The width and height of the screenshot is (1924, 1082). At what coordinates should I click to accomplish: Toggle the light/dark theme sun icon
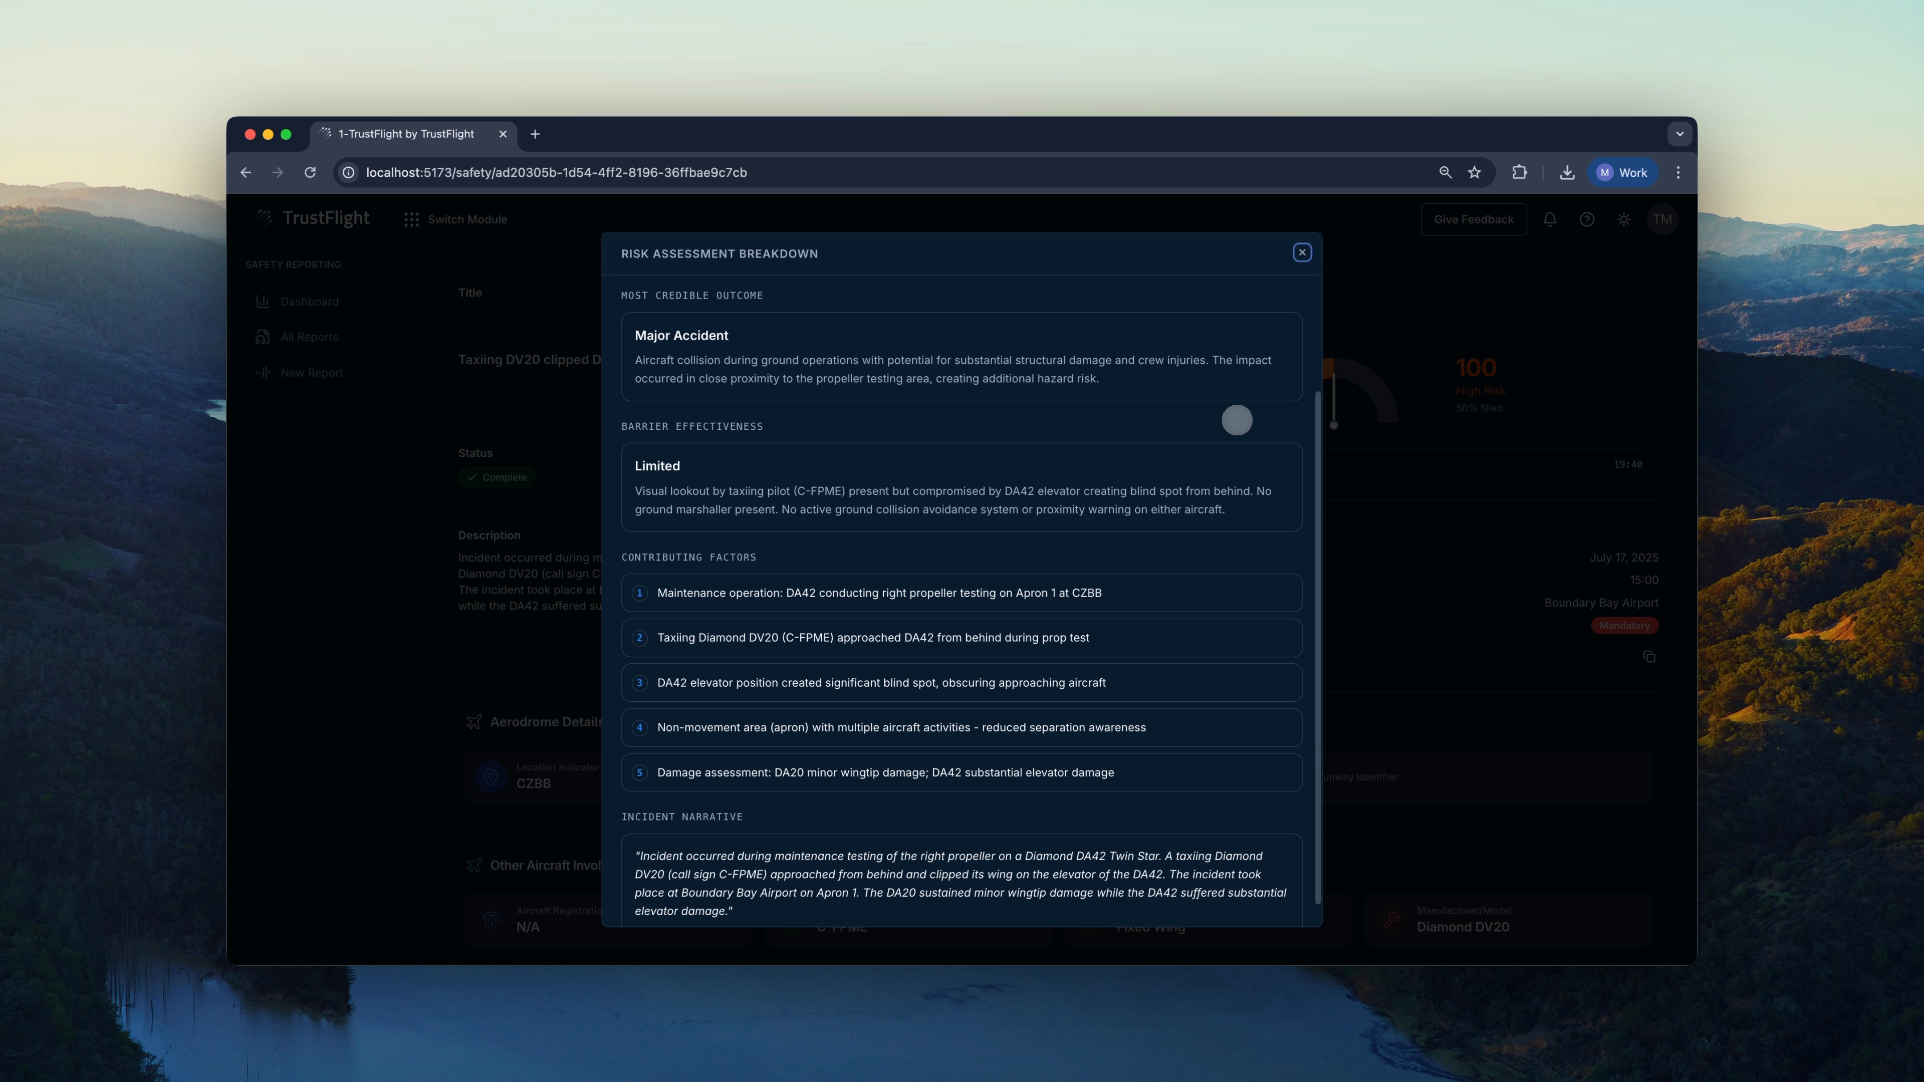(1624, 219)
